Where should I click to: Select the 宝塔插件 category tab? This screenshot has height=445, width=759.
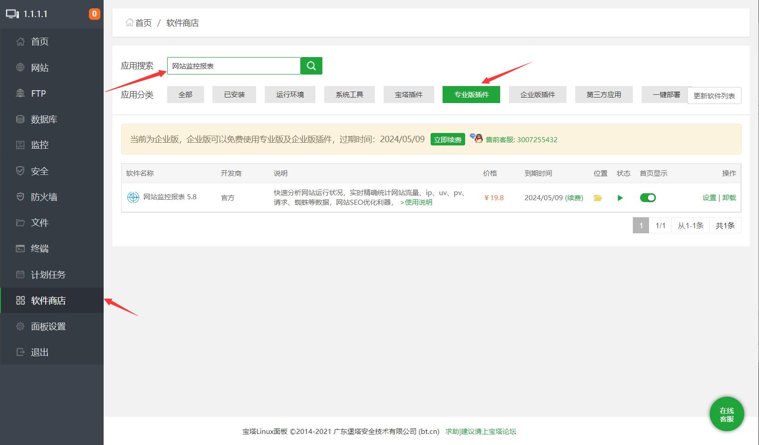409,94
